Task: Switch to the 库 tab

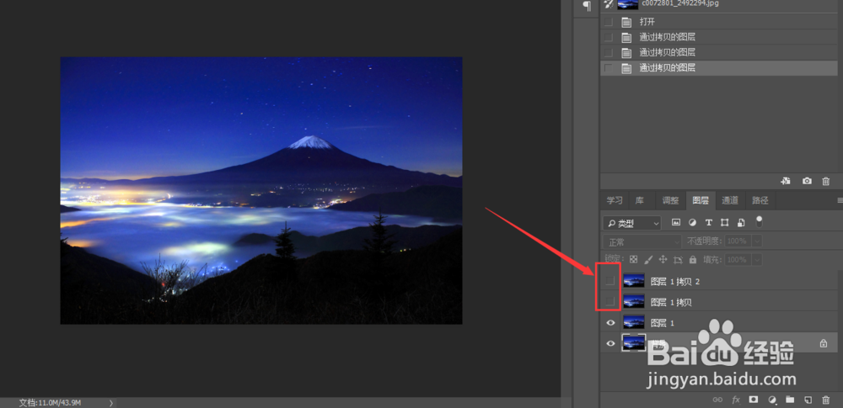Action: coord(640,201)
